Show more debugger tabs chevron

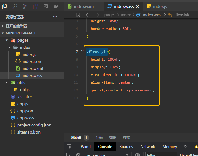[185, 146]
